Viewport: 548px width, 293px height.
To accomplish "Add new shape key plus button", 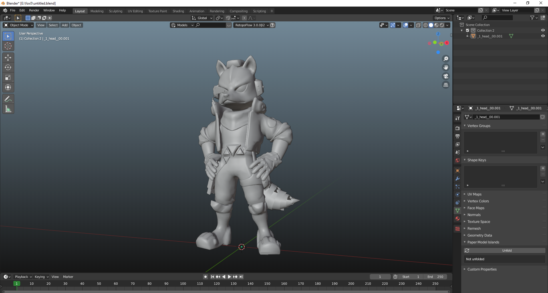I will click(x=543, y=168).
